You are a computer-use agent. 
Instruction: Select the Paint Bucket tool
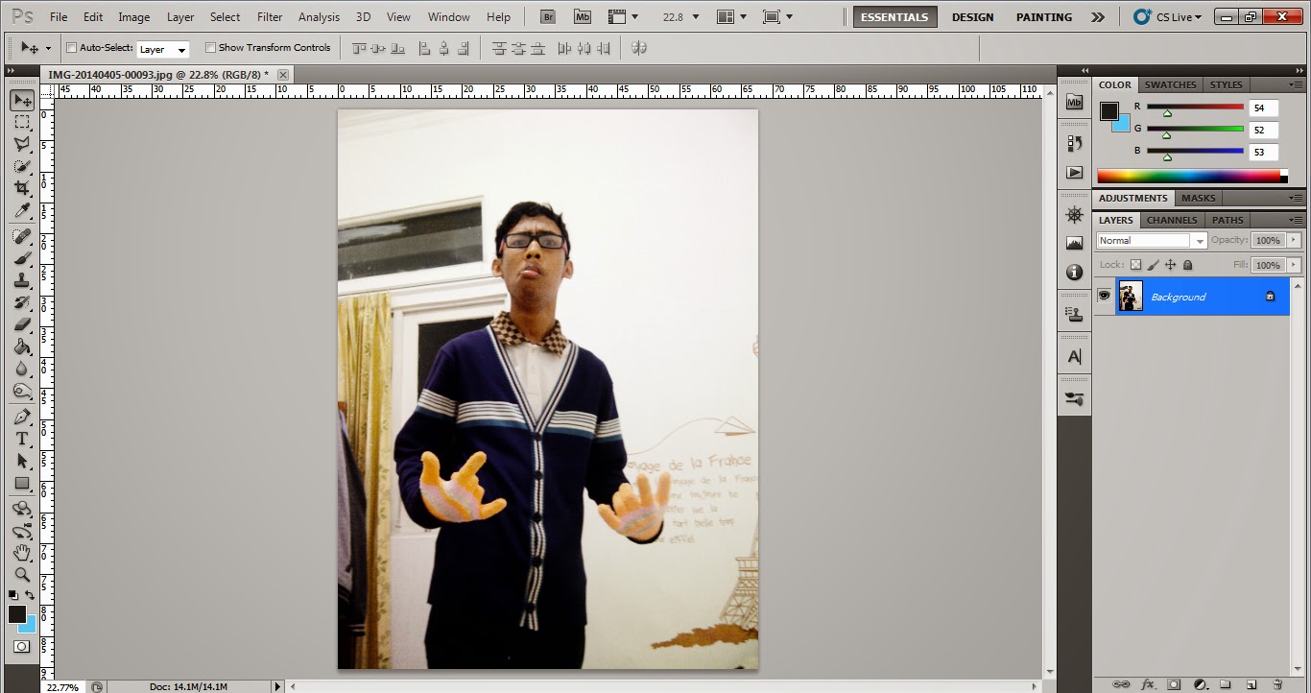point(22,346)
